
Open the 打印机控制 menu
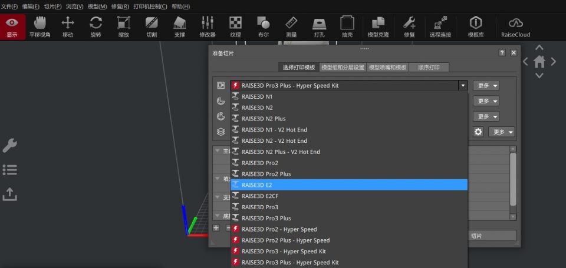(150, 6)
